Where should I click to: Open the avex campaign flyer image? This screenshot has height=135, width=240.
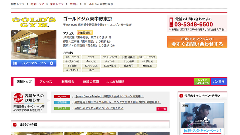point(202,115)
